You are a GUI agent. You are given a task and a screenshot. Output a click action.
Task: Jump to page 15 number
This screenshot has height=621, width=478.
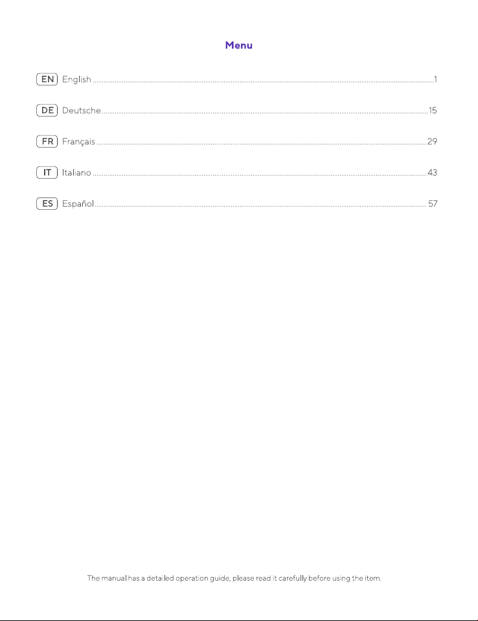(x=433, y=111)
